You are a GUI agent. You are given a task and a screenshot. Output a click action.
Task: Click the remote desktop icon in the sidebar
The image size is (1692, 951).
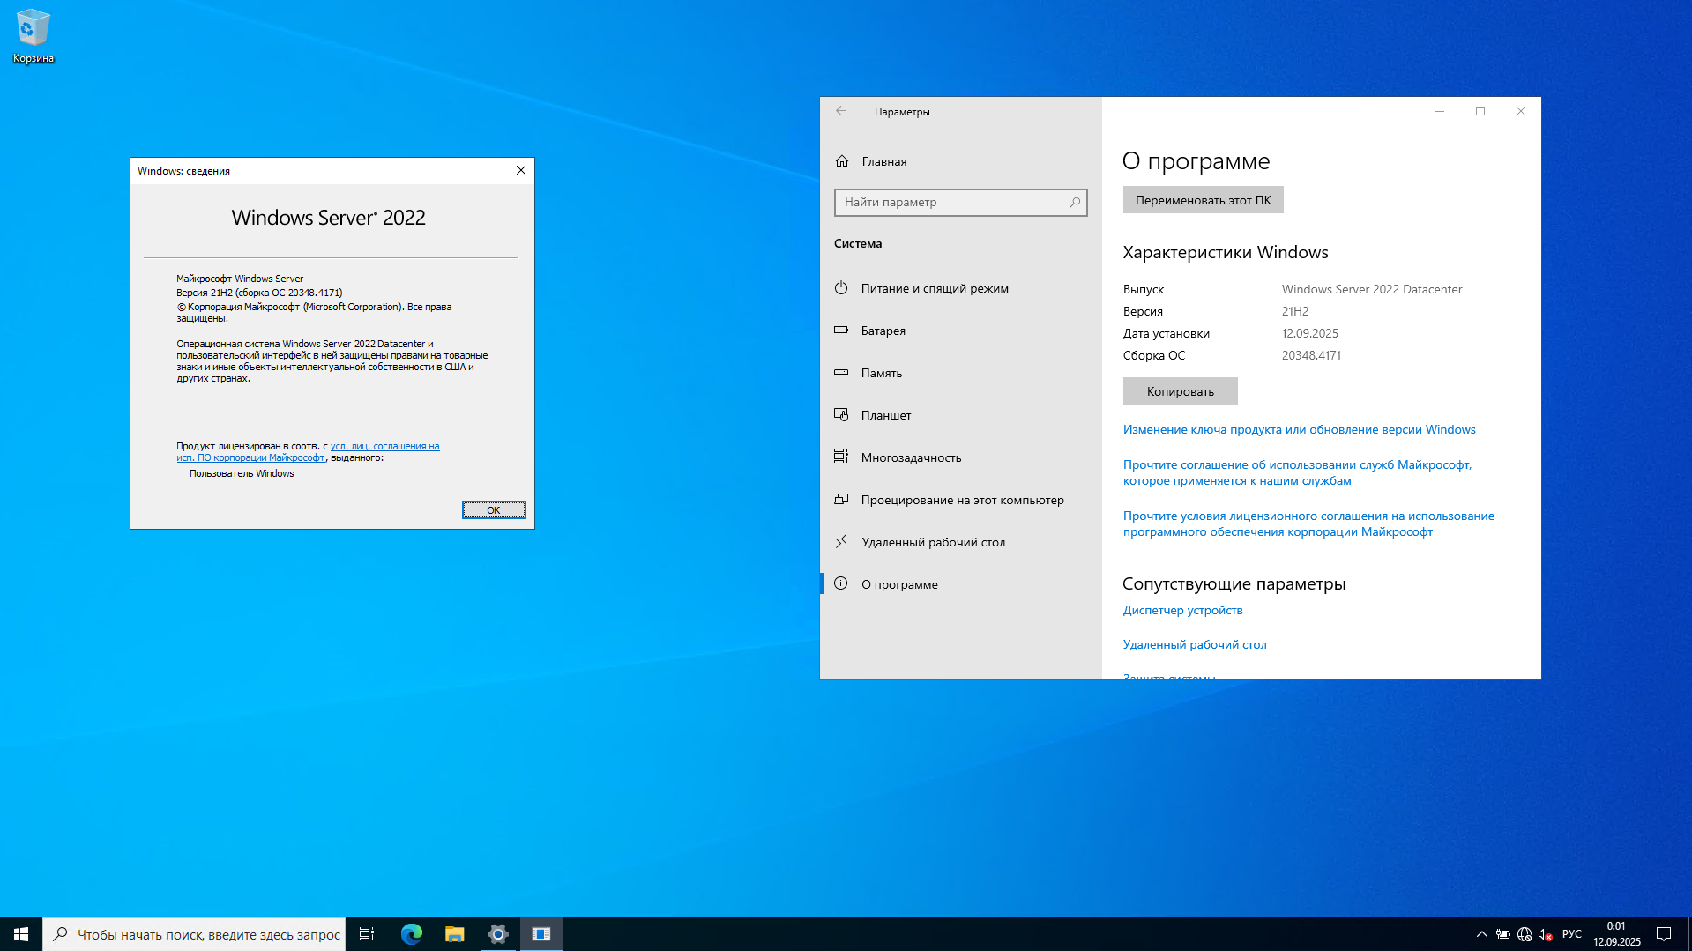[841, 541]
